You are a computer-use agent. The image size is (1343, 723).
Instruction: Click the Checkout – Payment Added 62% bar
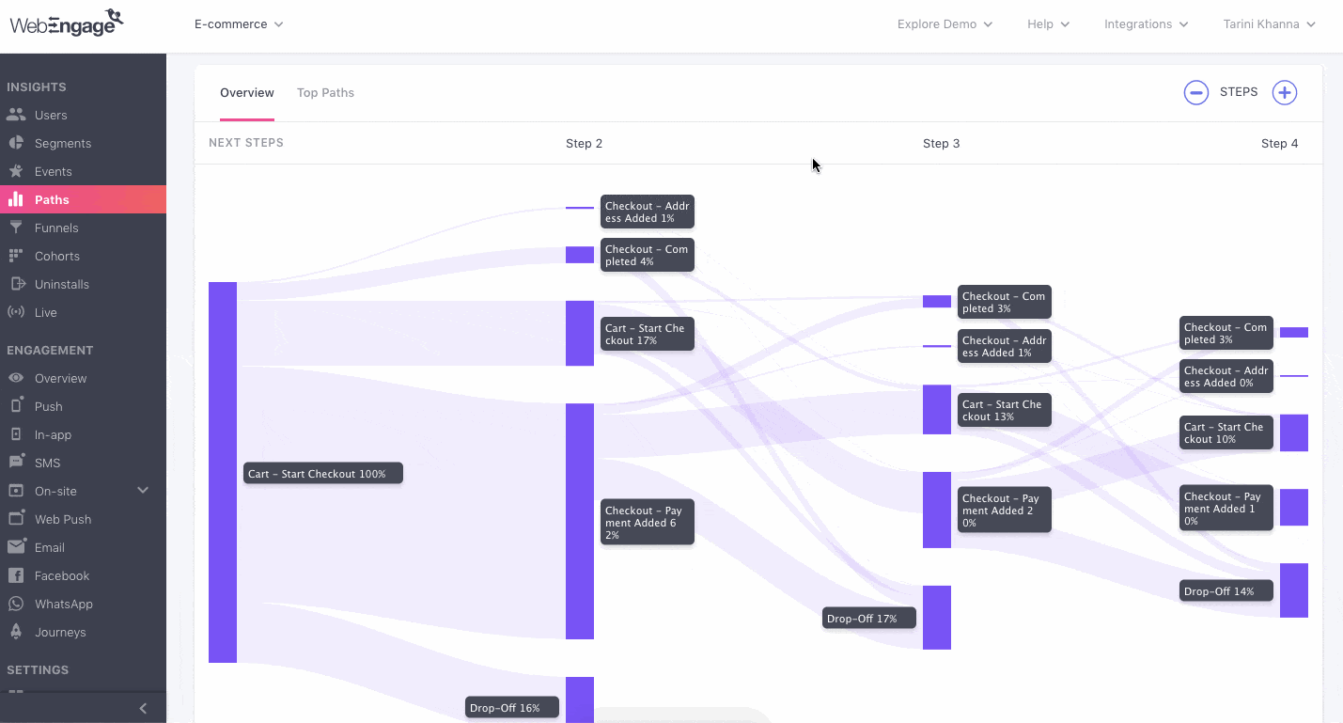(580, 521)
